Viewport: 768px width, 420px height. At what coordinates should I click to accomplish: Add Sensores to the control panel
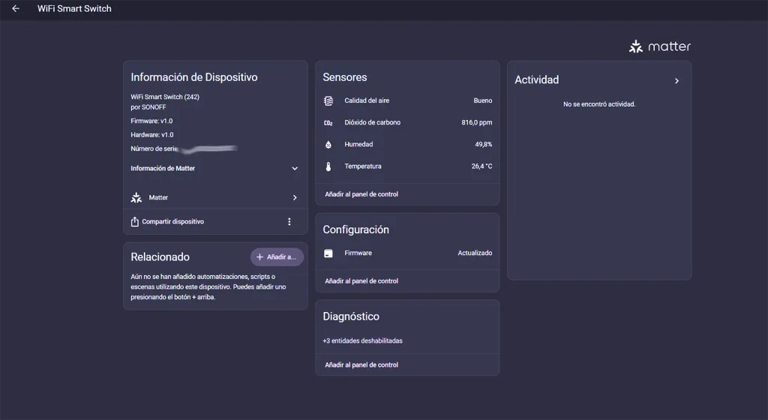(361, 194)
